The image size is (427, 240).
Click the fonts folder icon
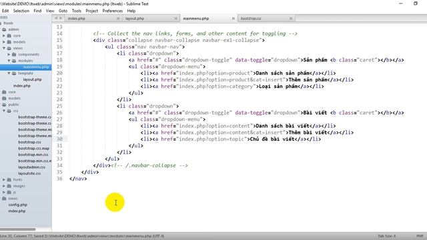[9, 179]
